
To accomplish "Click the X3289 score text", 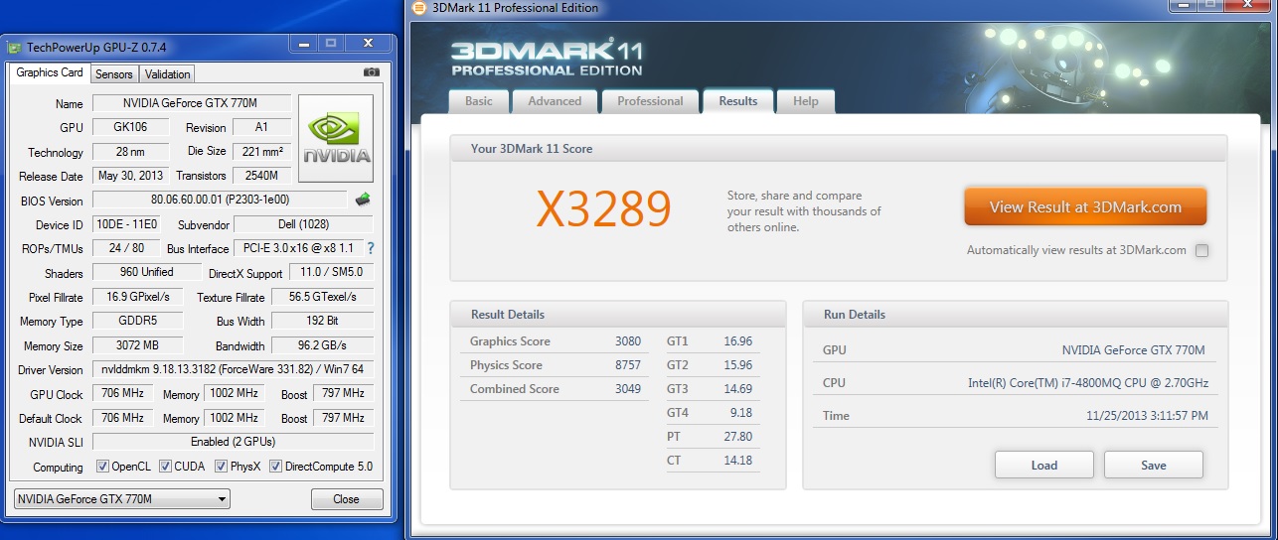I will coord(604,208).
